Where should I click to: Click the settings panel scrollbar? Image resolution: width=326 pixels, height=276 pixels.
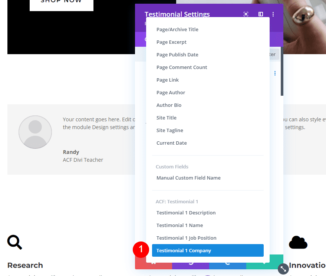tap(282, 70)
